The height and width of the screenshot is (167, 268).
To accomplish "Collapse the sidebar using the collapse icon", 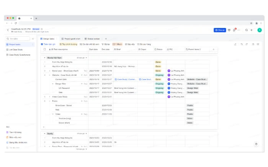I will pyautogui.click(x=33, y=39).
